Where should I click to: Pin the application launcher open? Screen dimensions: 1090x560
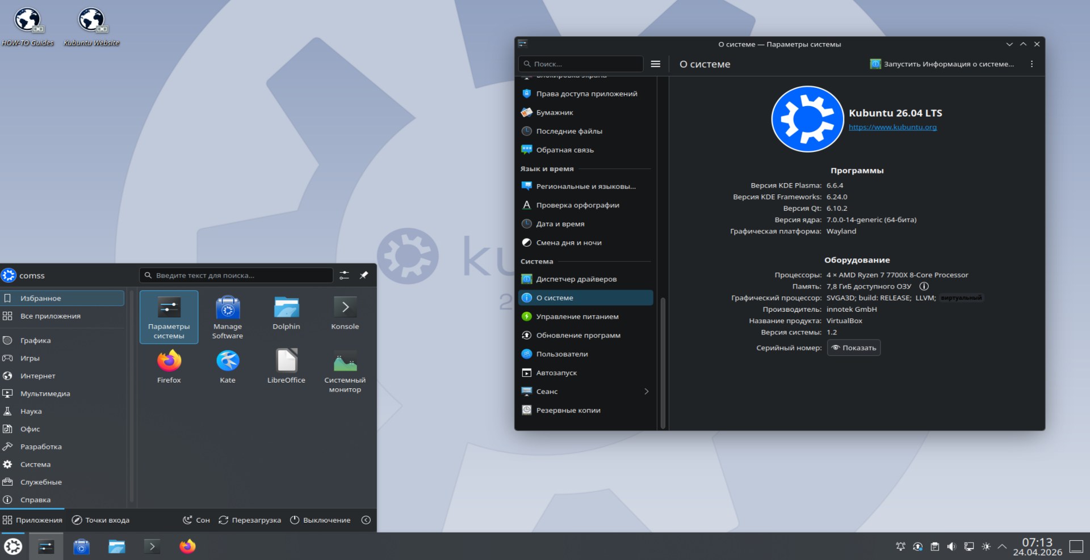tap(364, 275)
